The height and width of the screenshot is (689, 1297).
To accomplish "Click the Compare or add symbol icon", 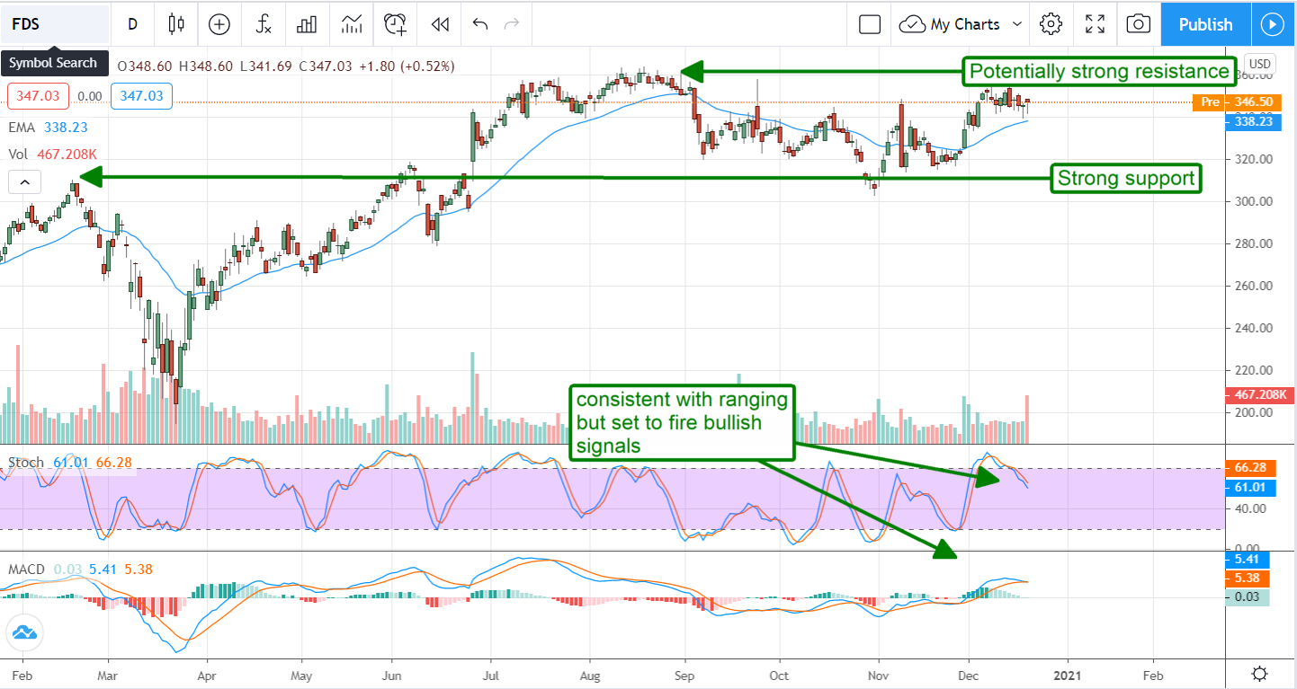I will (219, 24).
